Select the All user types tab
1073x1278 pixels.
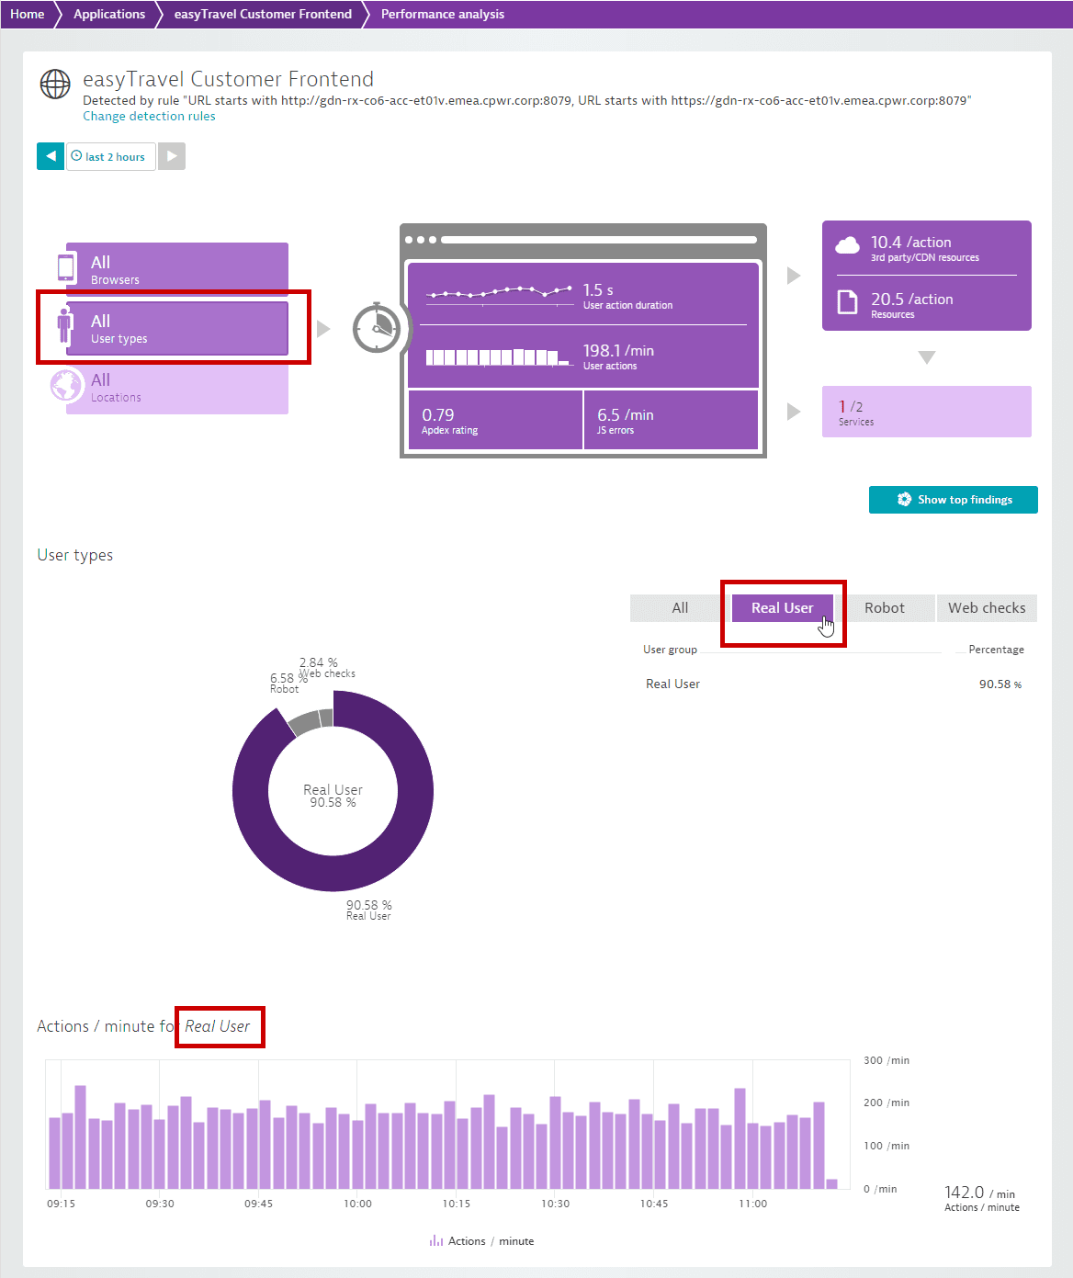coord(680,608)
